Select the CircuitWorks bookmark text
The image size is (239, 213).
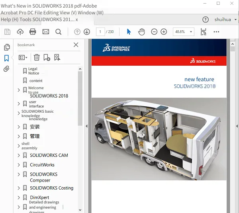(x=42, y=165)
